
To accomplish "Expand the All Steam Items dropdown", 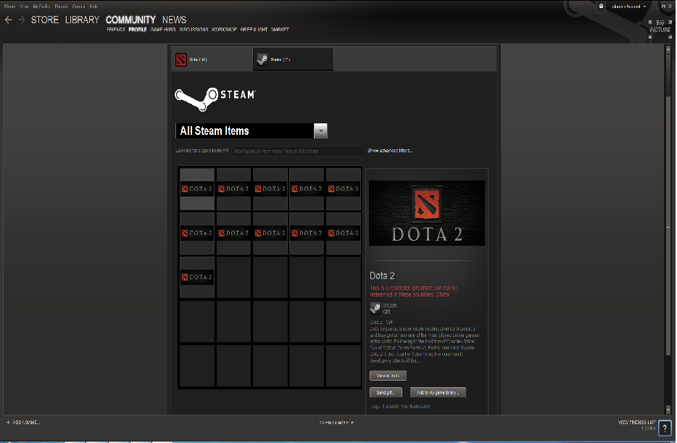I will 320,131.
